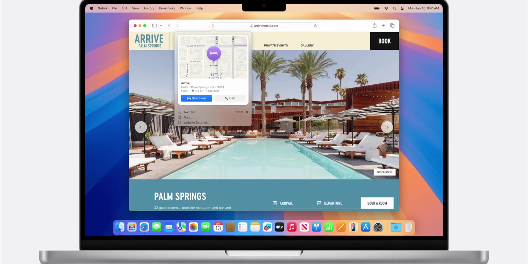Click BOOK A ROOM button
Screen dimensions: 528x264
pos(377,203)
